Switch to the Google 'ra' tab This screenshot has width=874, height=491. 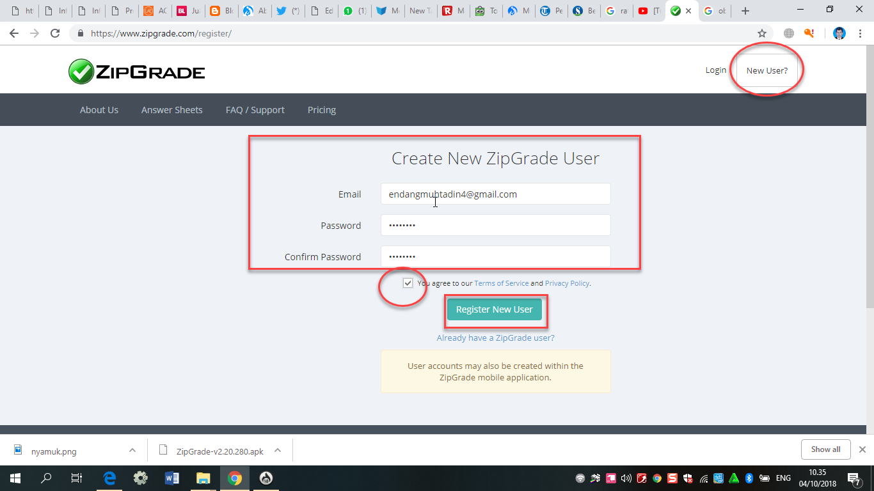coord(616,11)
